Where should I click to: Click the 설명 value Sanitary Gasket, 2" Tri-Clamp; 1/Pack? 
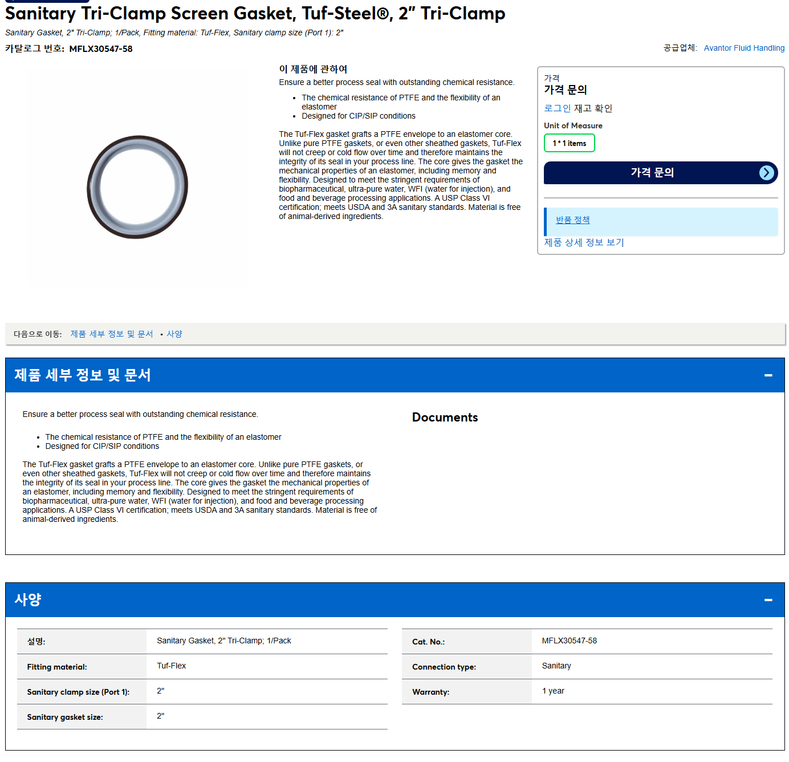[x=224, y=641]
